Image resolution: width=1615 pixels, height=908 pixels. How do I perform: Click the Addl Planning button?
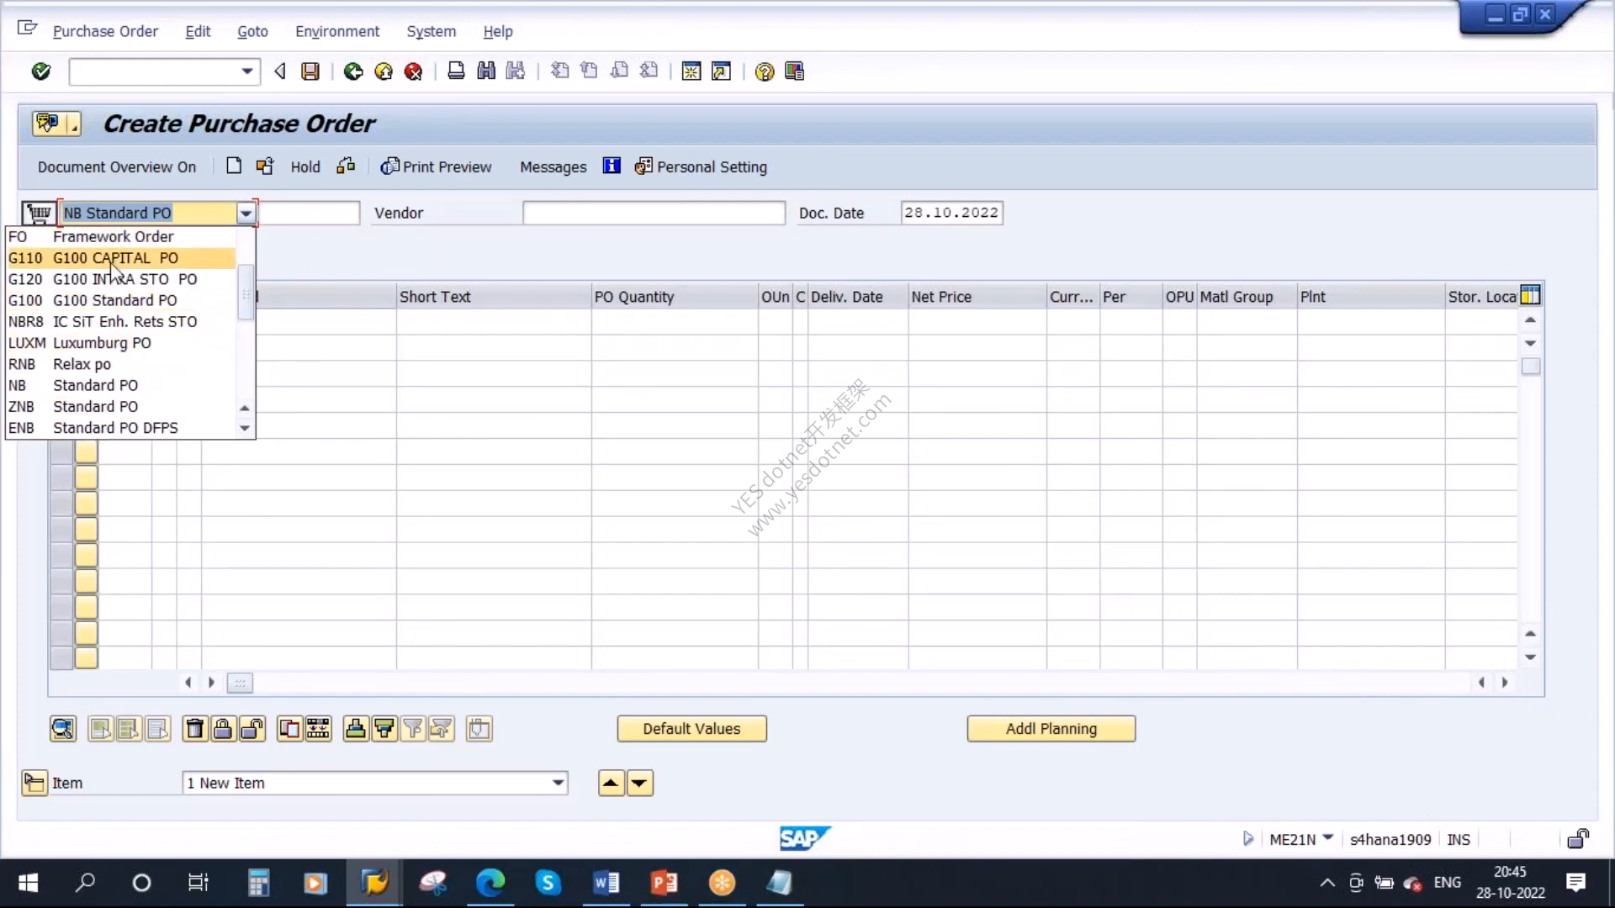(1051, 729)
